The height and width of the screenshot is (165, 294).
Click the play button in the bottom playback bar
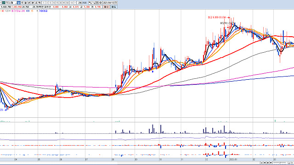point(262,163)
